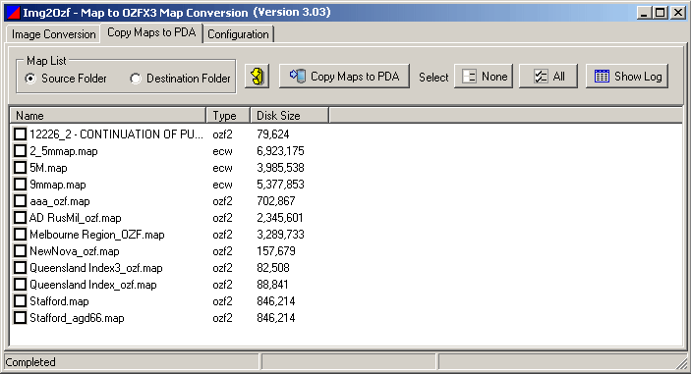This screenshot has width=691, height=374.
Task: Select the NewNova_ozf.map file name
Action: coord(75,251)
